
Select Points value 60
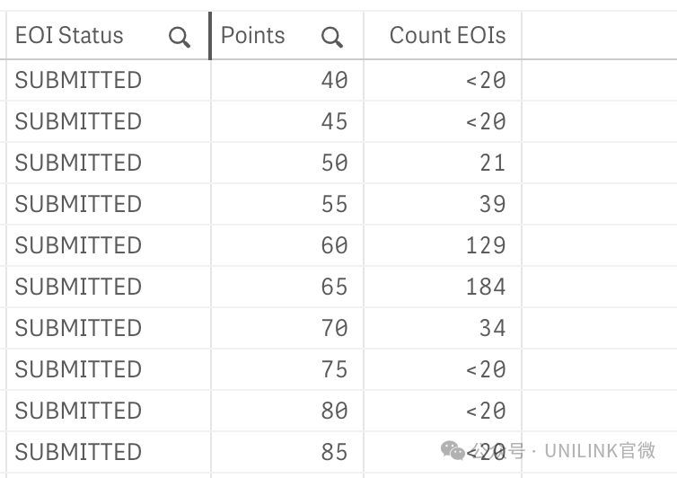pos(334,245)
